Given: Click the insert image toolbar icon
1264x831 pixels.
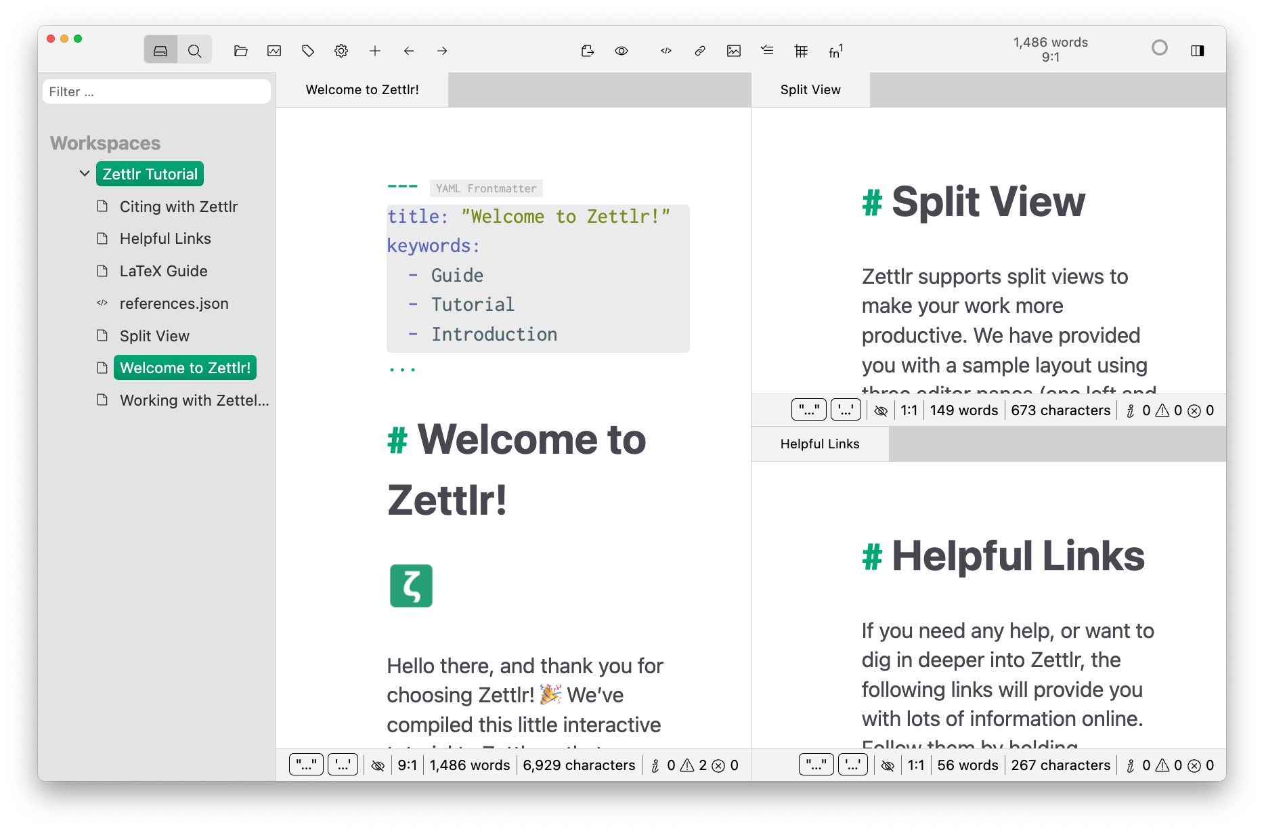Looking at the screenshot, I should (733, 50).
